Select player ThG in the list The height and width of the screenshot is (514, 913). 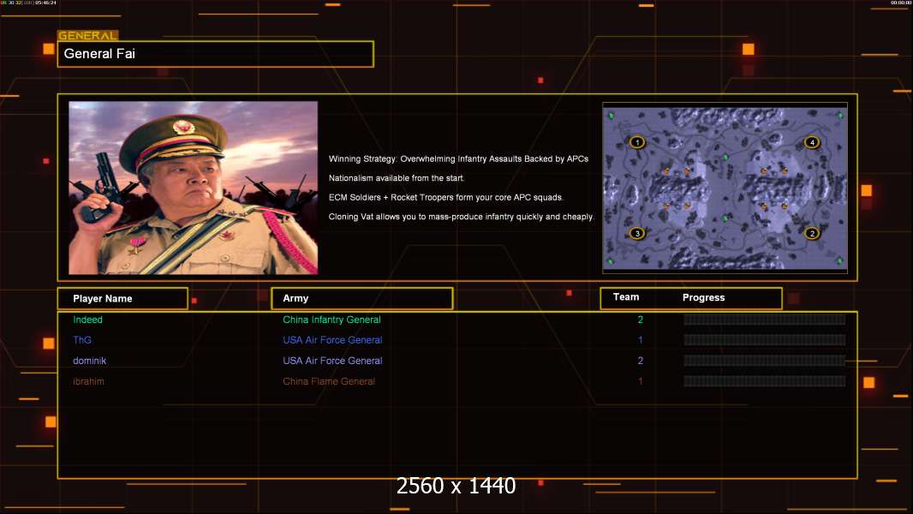(82, 340)
